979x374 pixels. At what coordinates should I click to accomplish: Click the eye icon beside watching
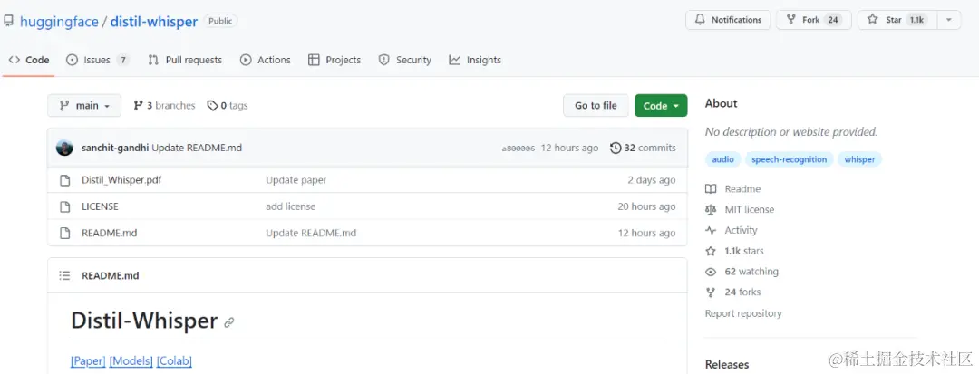[x=711, y=272]
